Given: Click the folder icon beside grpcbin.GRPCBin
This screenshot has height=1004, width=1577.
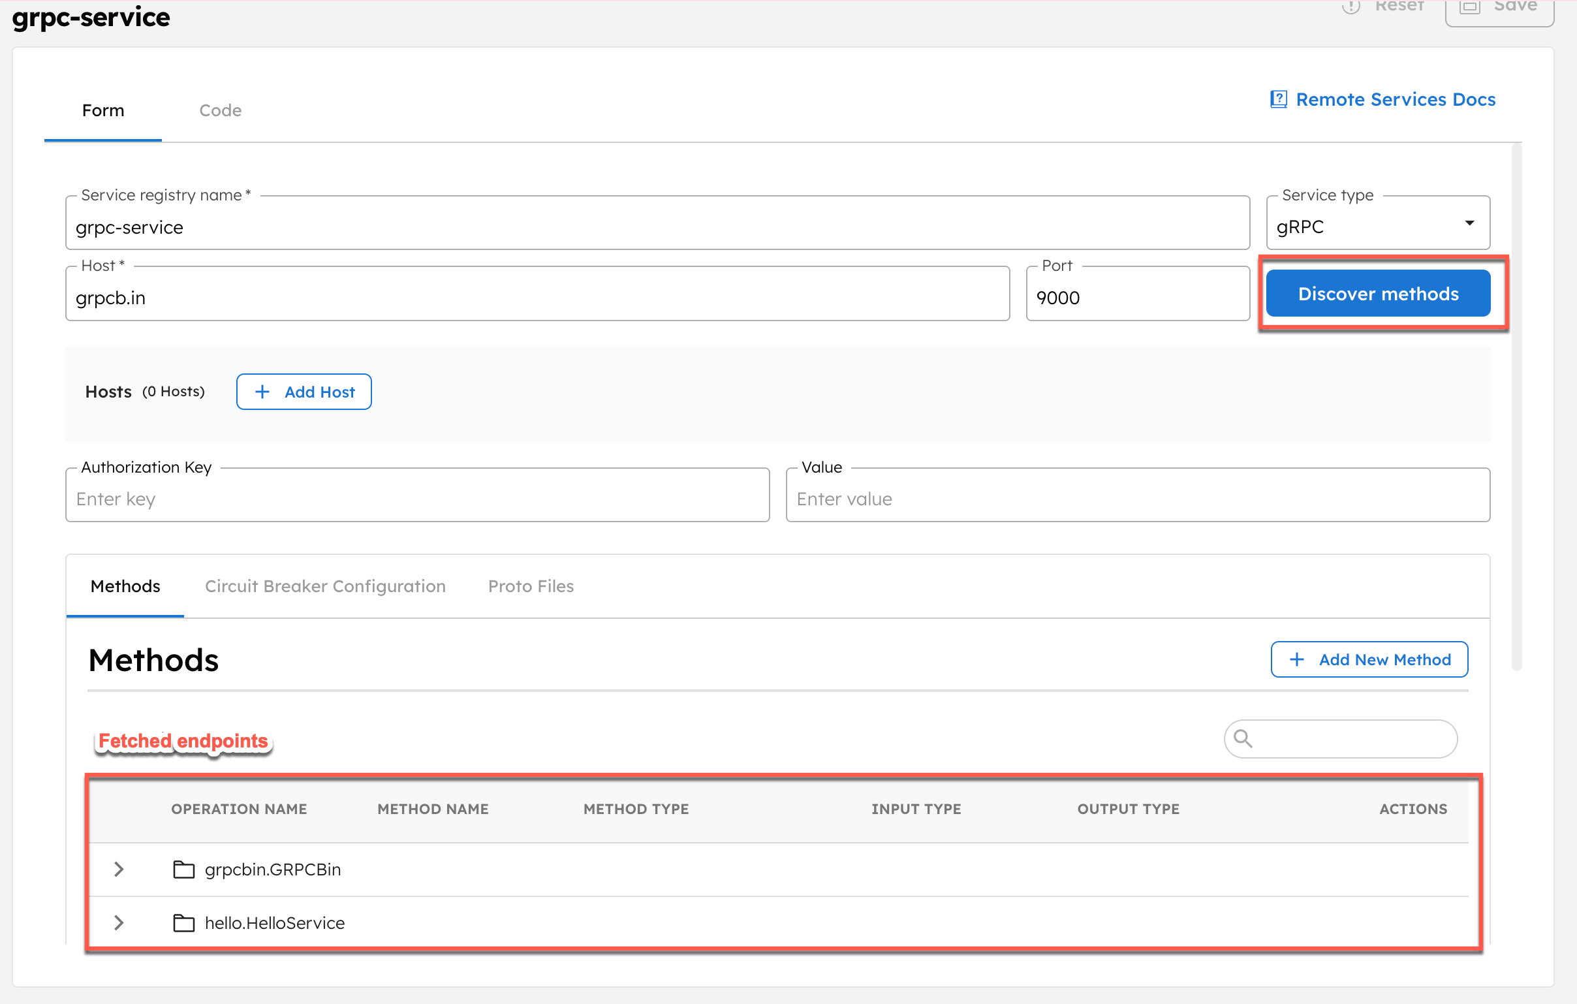Looking at the screenshot, I should click(x=184, y=869).
